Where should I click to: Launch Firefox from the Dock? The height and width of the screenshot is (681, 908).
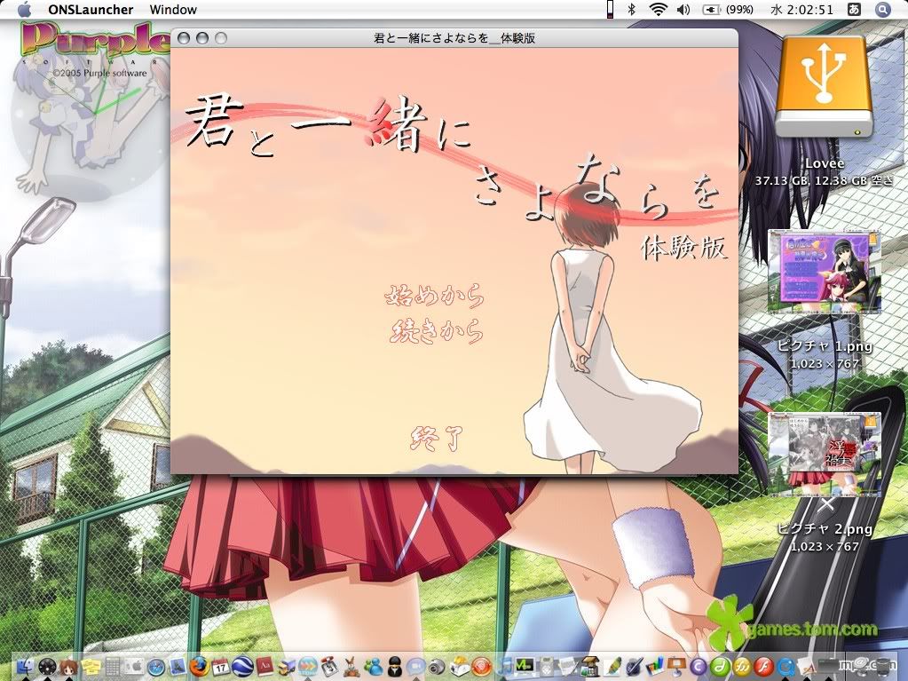[x=199, y=667]
